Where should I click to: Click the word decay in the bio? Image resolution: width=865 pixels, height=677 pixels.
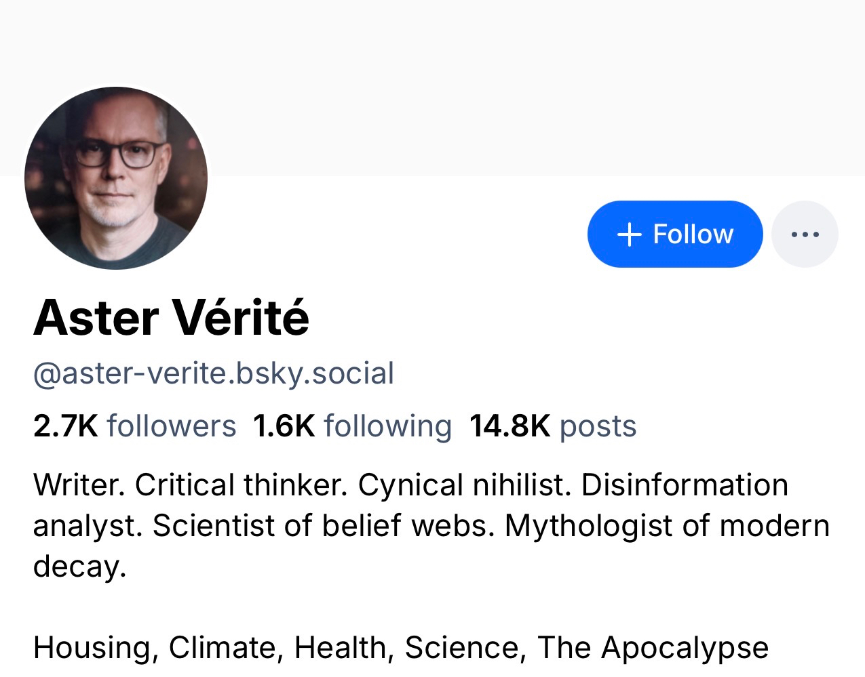(78, 567)
